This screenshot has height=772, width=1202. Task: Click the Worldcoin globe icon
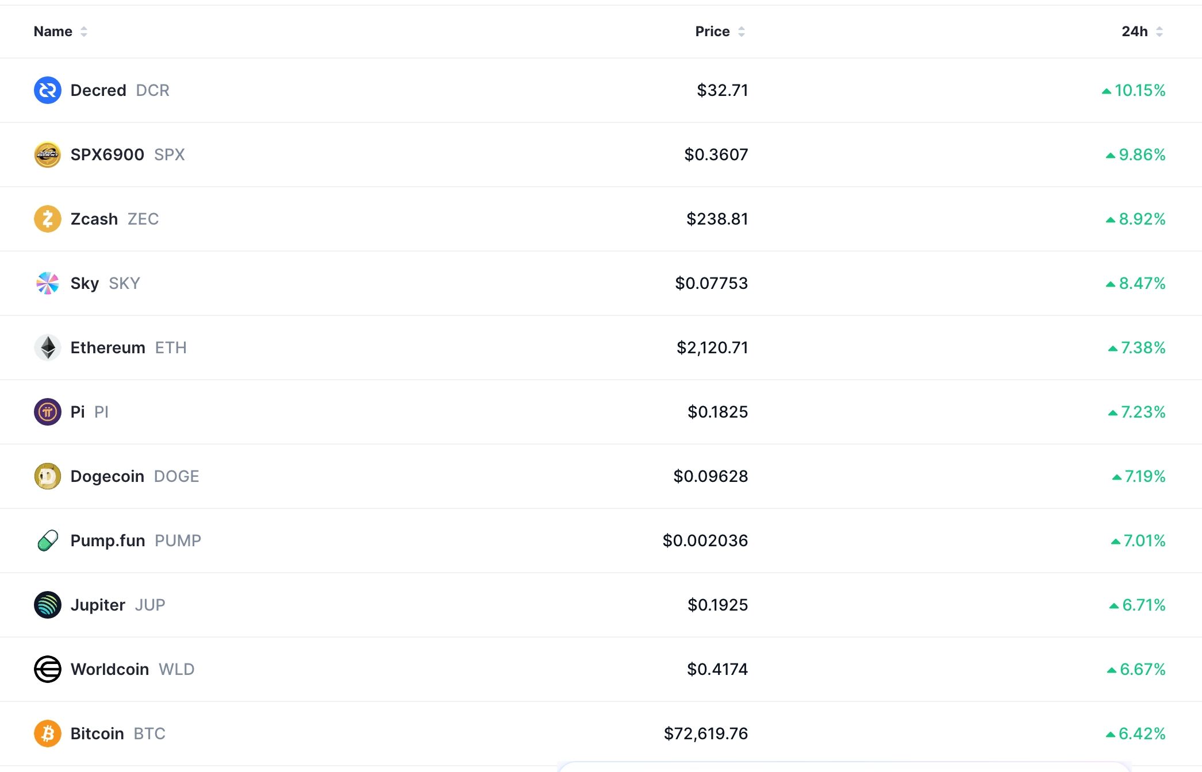47,669
